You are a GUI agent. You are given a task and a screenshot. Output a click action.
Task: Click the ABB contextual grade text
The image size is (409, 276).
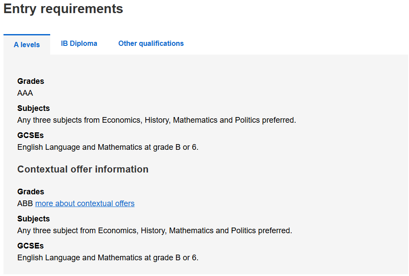pyautogui.click(x=25, y=204)
